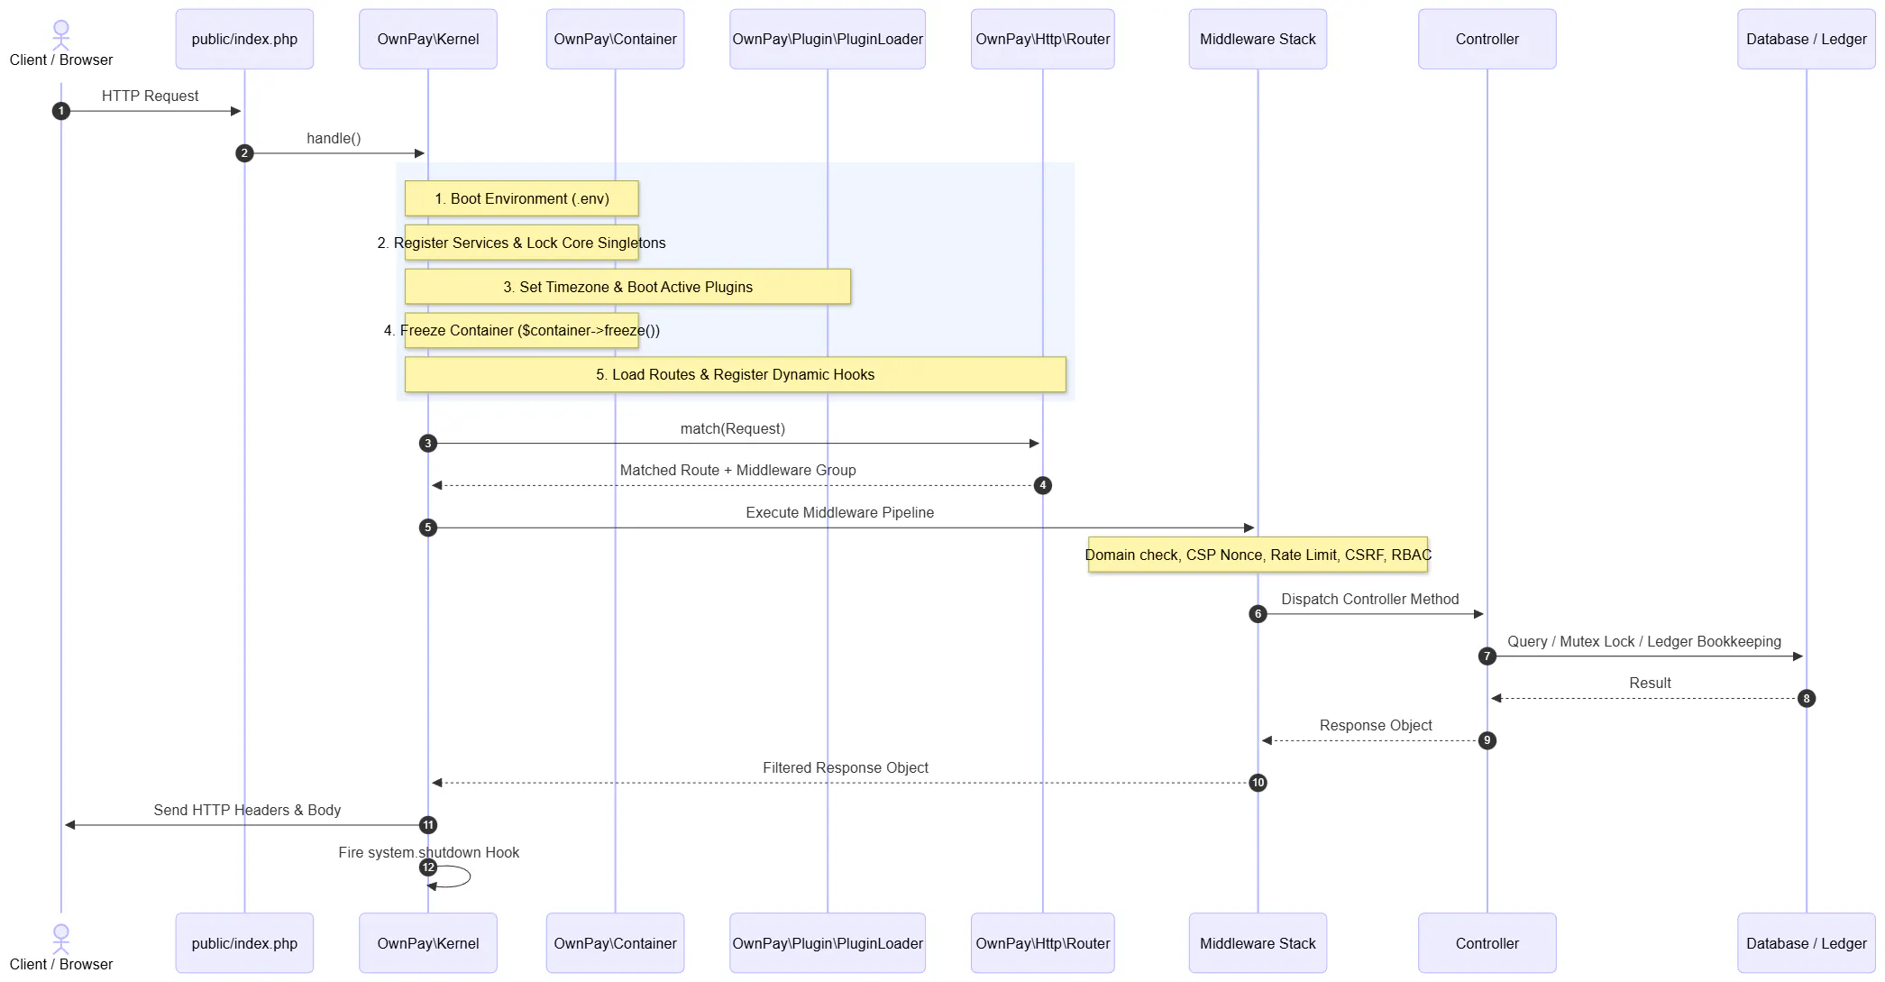This screenshot has height=982, width=1885.
Task: Click the "Dispatch Controller Method" message label
Action: tap(1370, 599)
